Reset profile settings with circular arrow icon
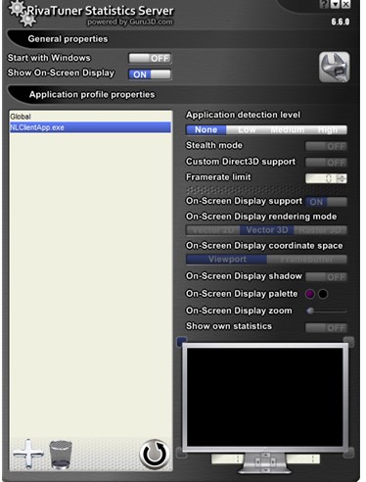 point(155,455)
